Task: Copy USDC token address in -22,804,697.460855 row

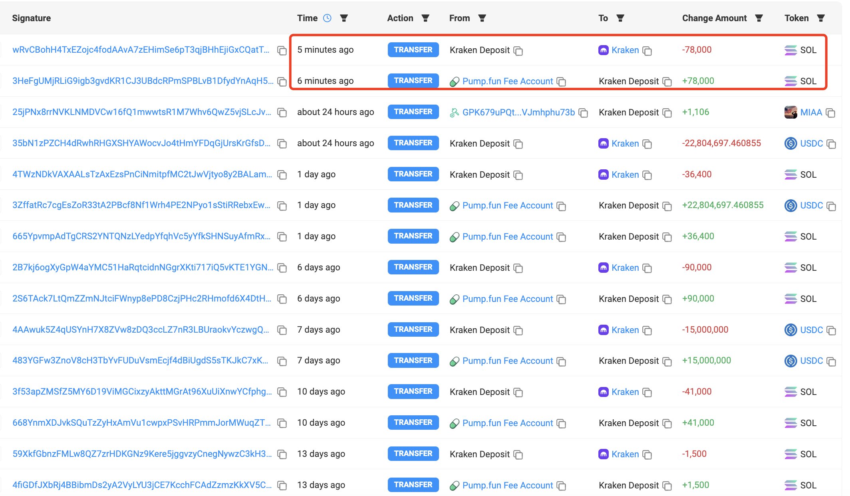Action: coord(831,144)
